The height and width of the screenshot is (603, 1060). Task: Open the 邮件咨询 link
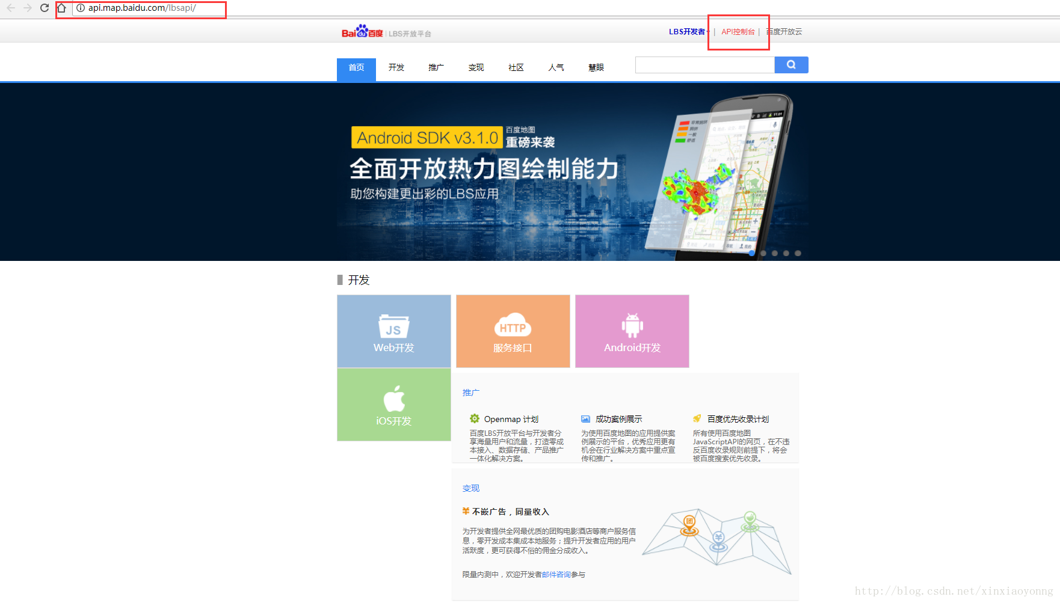tap(556, 575)
